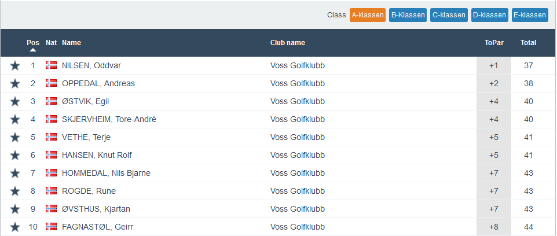
Task: Sort leaderboard by ToPar column header
Action: tap(493, 43)
